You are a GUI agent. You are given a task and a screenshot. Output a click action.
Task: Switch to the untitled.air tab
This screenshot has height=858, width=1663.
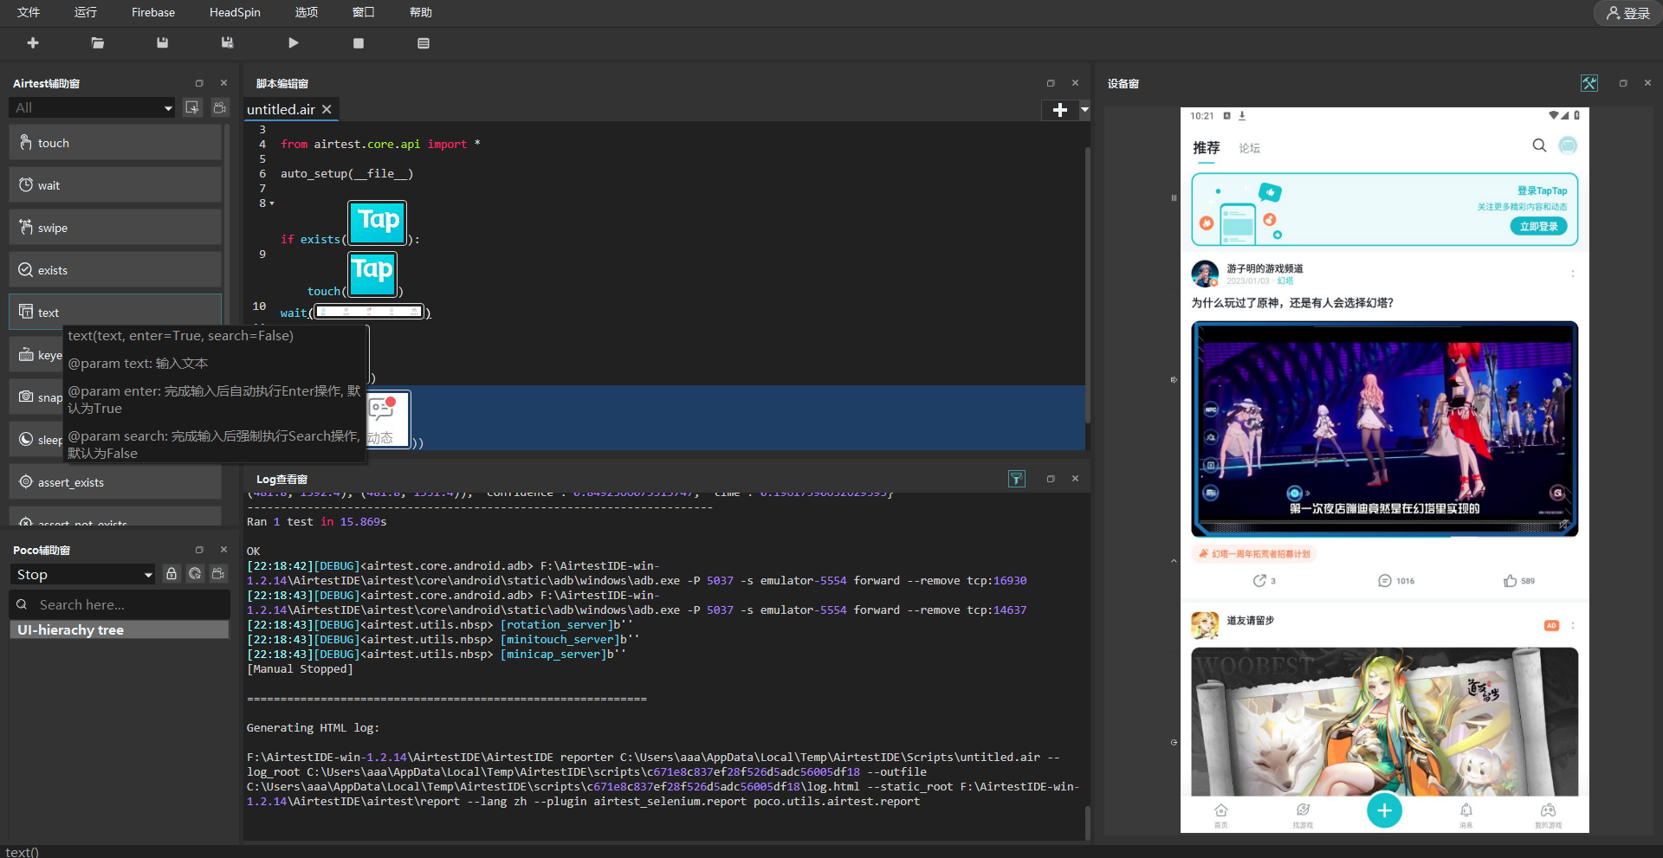coord(281,109)
